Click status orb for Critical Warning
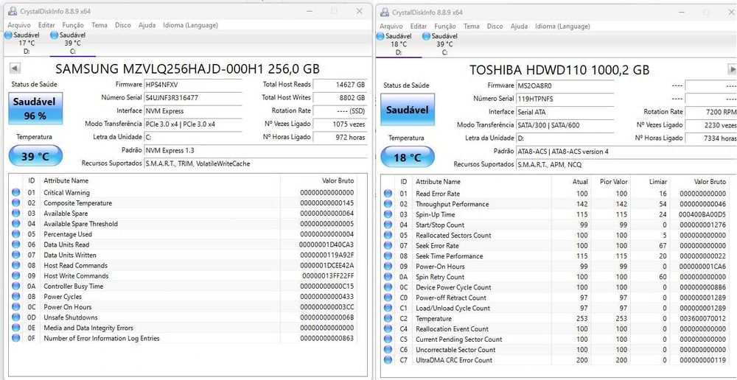Screen dimensions: 737x380 coord(16,193)
